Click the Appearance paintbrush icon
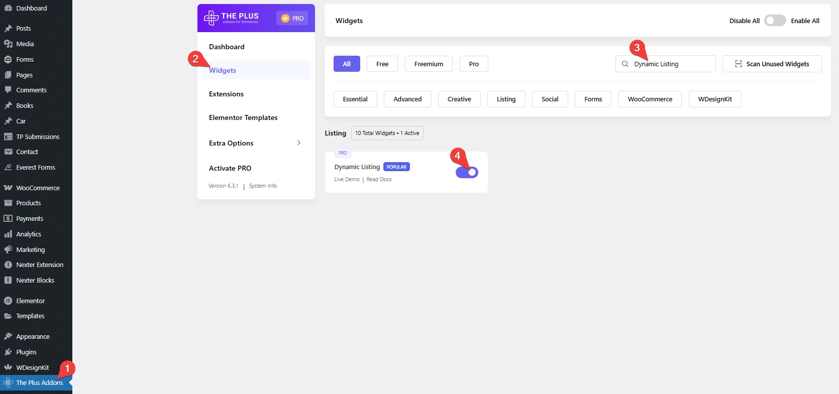Image resolution: width=839 pixels, height=394 pixels. point(8,336)
